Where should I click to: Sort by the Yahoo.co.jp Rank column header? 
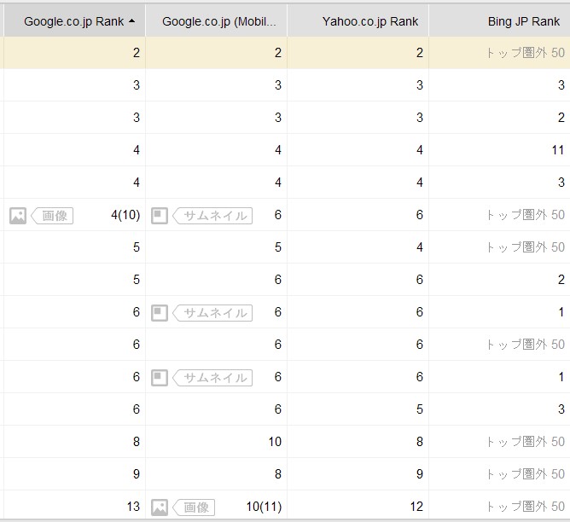pyautogui.click(x=358, y=21)
